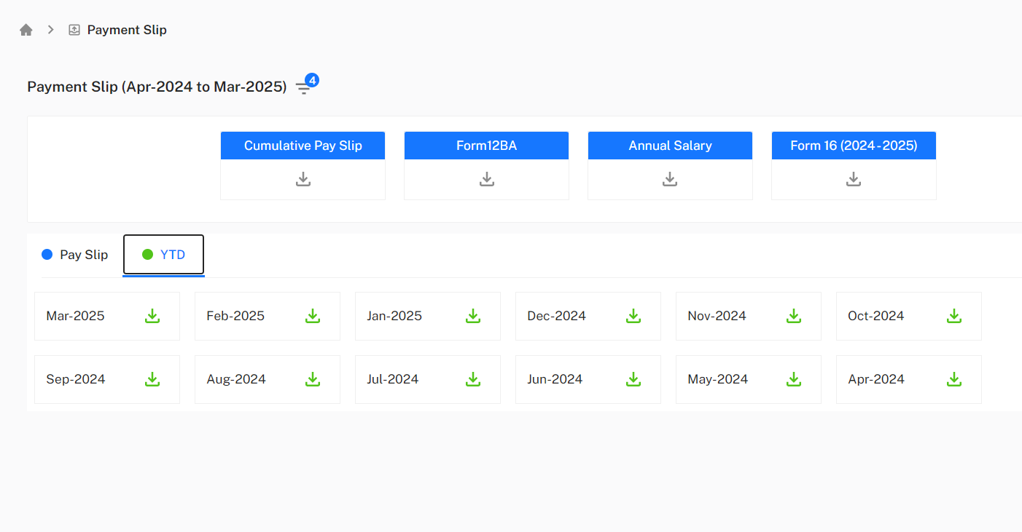The width and height of the screenshot is (1022, 532).
Task: Select the blue dot next to Pay Slip
Action: point(47,254)
